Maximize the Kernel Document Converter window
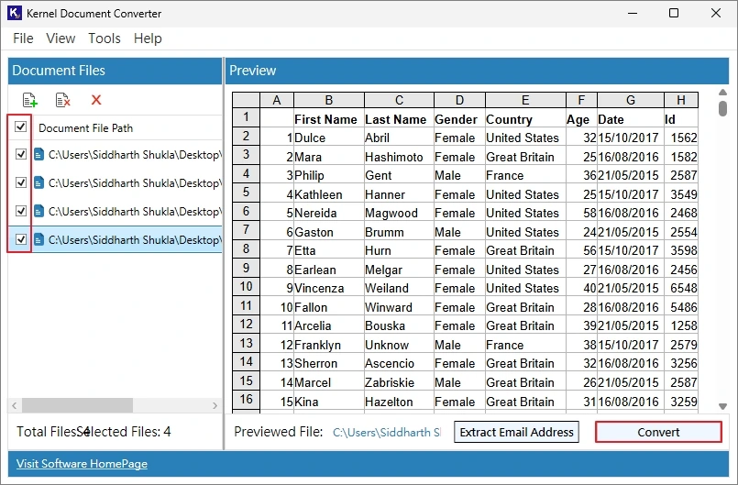This screenshot has width=738, height=485. click(x=674, y=13)
